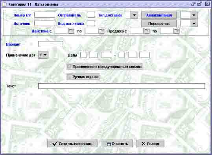This screenshot has height=155, width=212.
Task: Click the second Даты end field after dash
Action: [x=132, y=55]
